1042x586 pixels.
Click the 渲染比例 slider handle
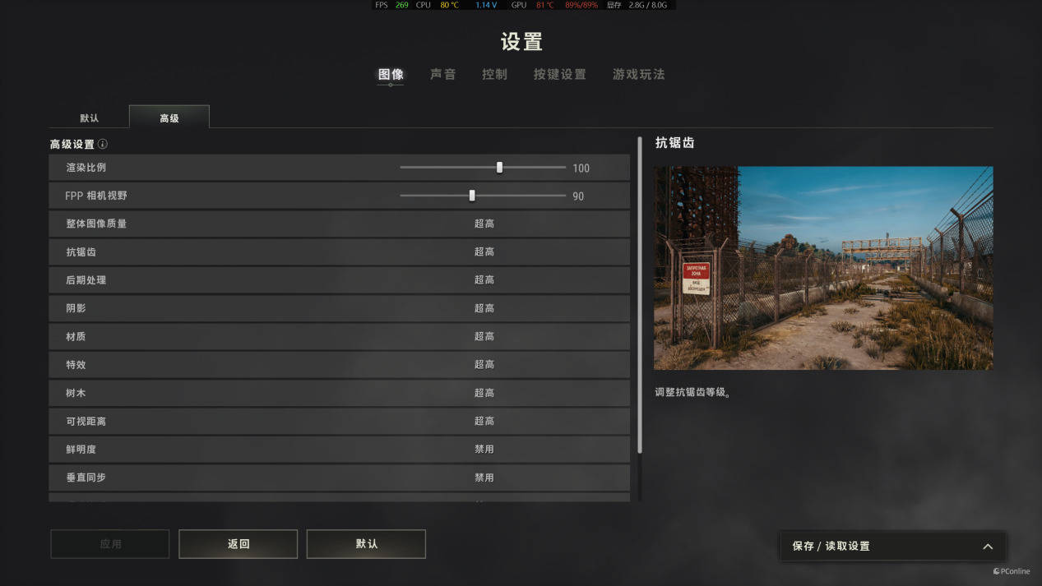tap(499, 168)
